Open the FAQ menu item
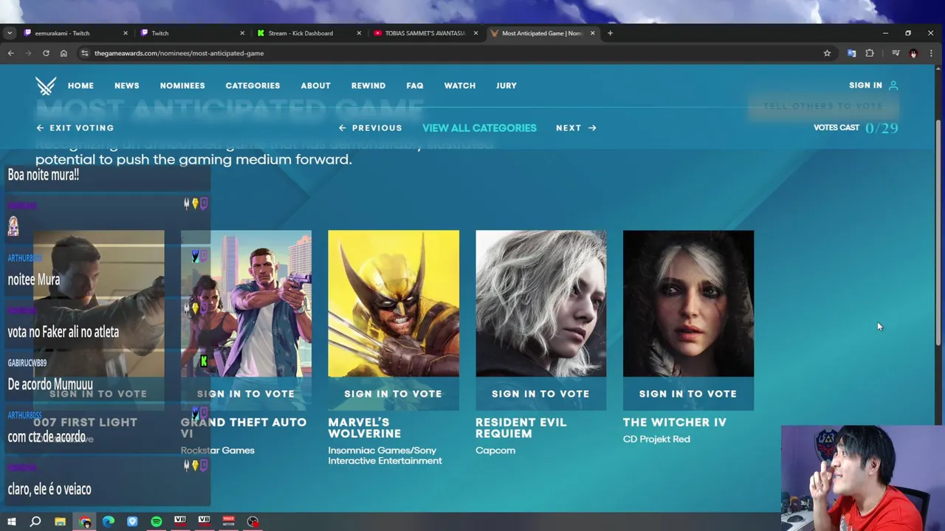This screenshot has width=945, height=531. (415, 86)
